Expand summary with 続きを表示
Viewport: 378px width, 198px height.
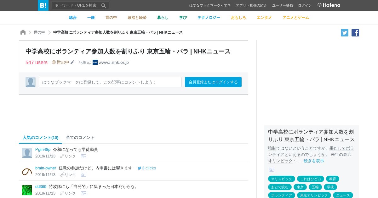pyautogui.click(x=314, y=161)
